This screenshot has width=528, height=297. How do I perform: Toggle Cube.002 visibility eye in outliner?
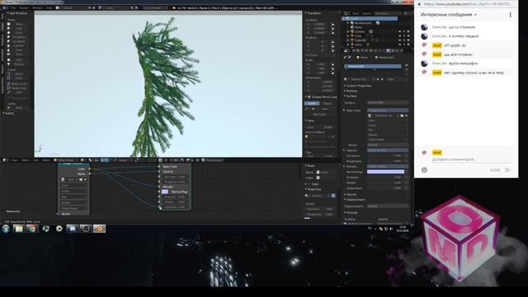[x=400, y=40]
